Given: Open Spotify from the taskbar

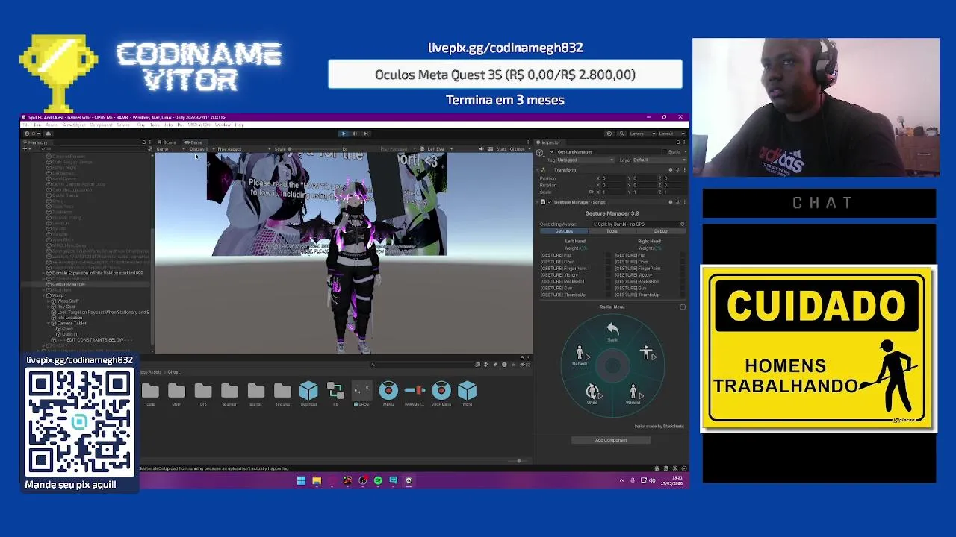Looking at the screenshot, I should click(378, 480).
